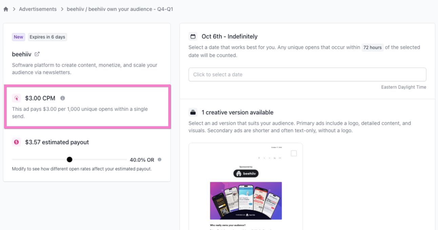Open the external link icon beside beehiiv
Viewport: 438px width, 230px height.
37,54
